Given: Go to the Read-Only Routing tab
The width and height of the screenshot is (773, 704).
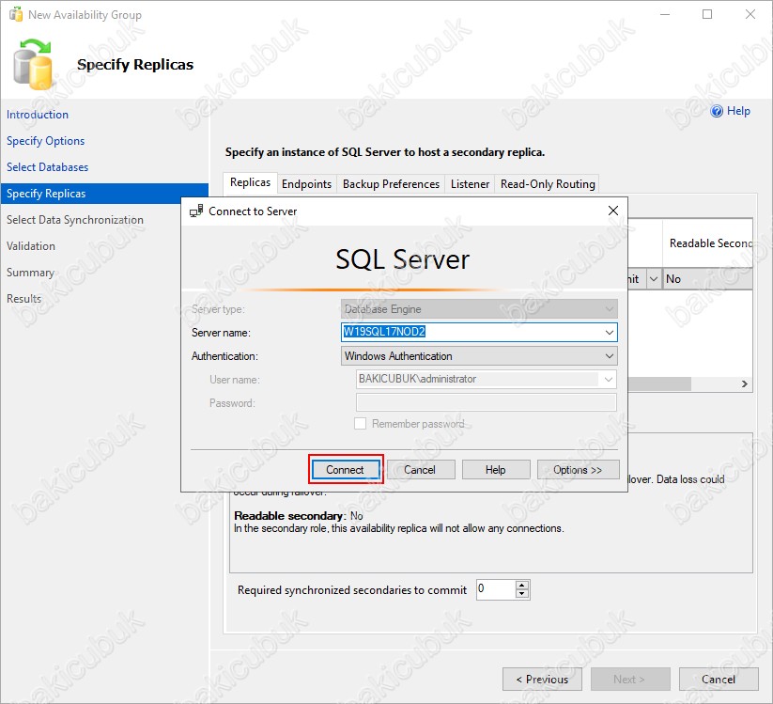Looking at the screenshot, I should pyautogui.click(x=548, y=184).
